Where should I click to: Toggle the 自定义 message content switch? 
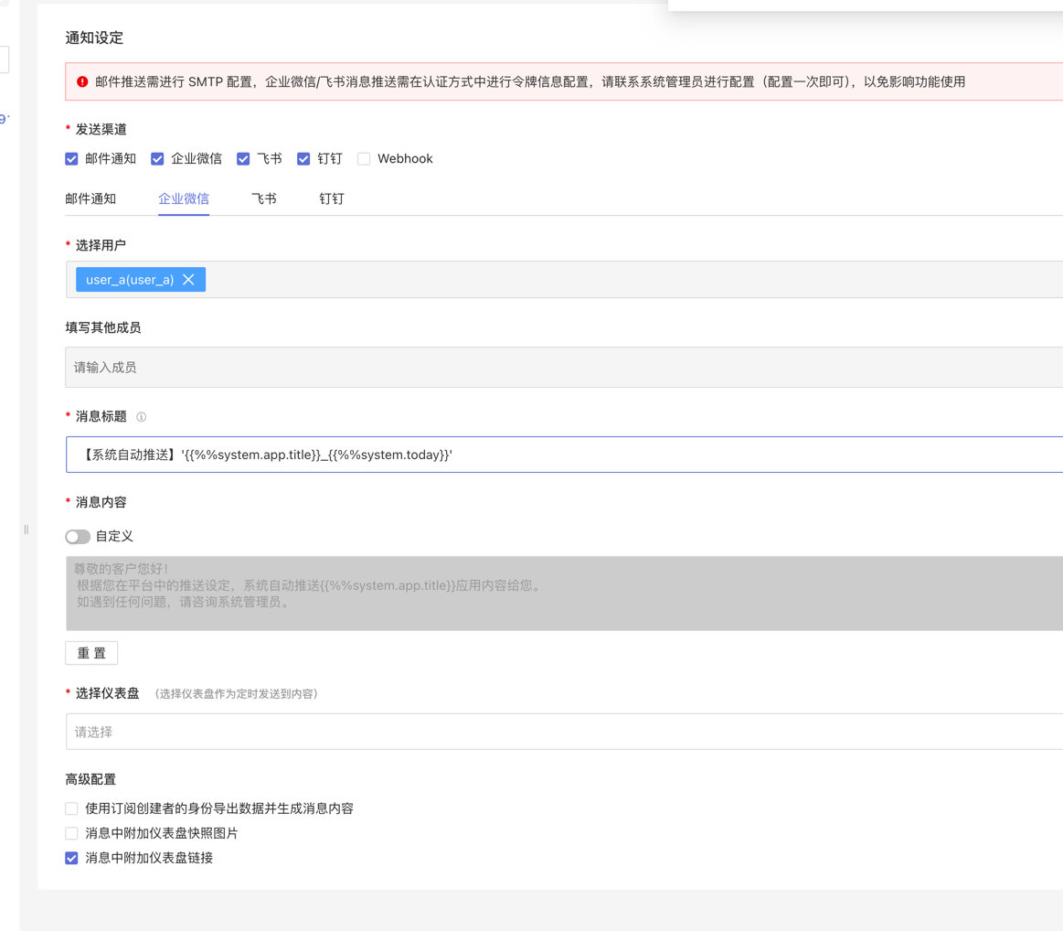pos(78,537)
